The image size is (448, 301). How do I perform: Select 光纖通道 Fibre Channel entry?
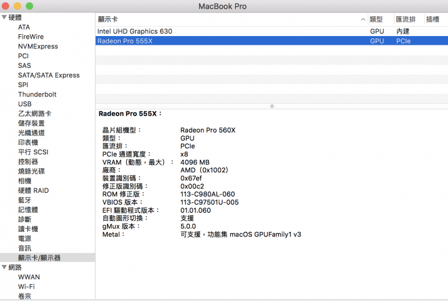[32, 133]
